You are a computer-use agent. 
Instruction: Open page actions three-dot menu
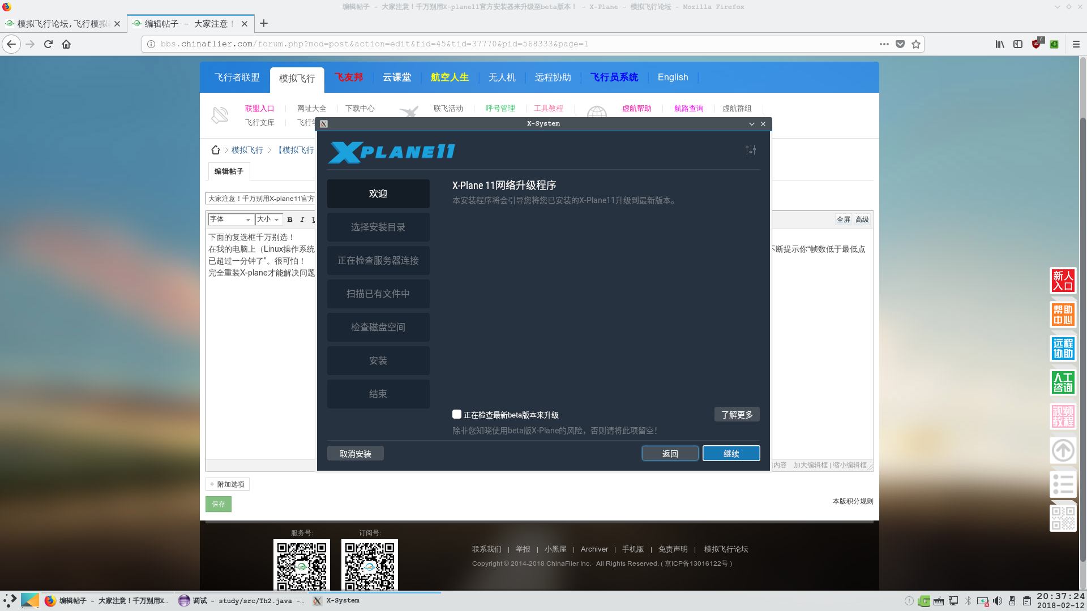point(884,44)
